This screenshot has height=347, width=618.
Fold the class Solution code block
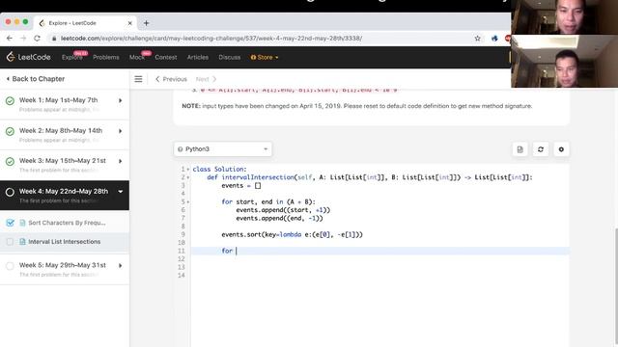(188, 170)
